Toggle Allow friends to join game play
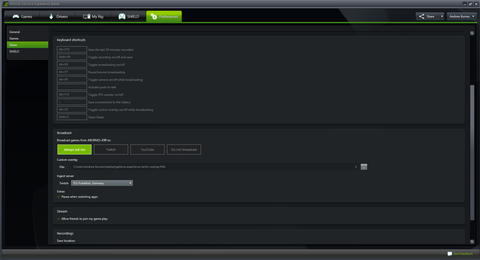This screenshot has width=480, height=260. pyautogui.click(x=59, y=219)
